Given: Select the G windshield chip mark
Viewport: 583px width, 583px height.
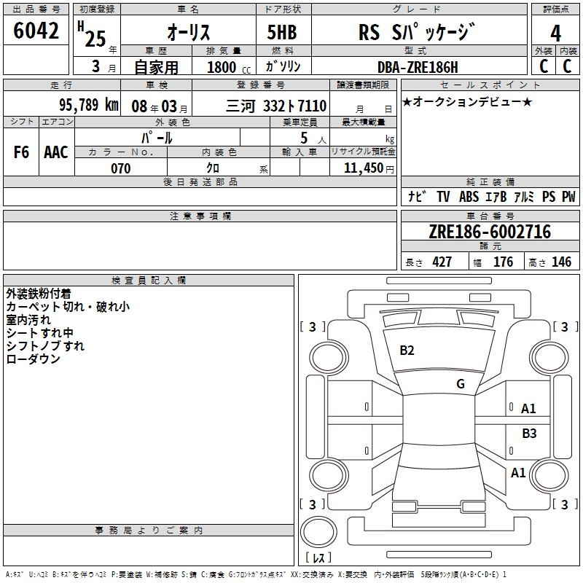Looking at the screenshot, I should click(x=461, y=384).
